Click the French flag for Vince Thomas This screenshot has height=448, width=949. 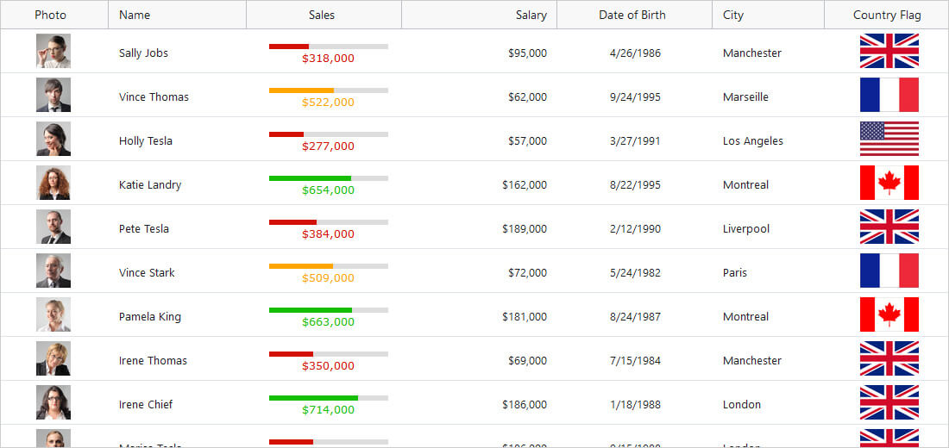click(889, 95)
